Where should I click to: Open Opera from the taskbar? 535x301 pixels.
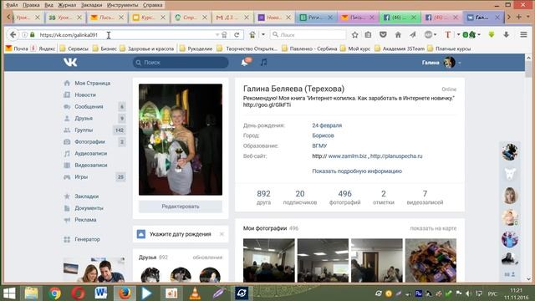coord(78,293)
